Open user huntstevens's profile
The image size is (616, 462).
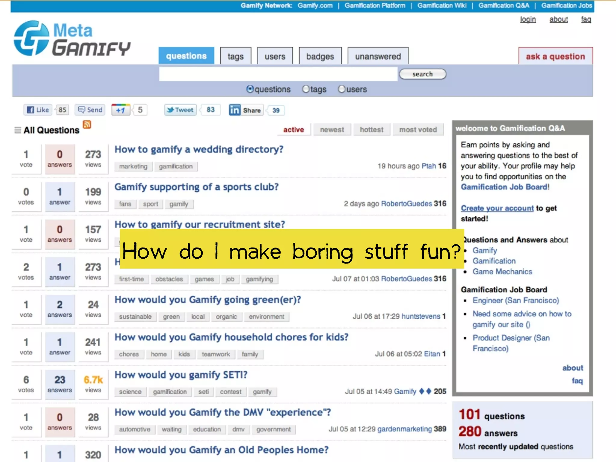[421, 316]
